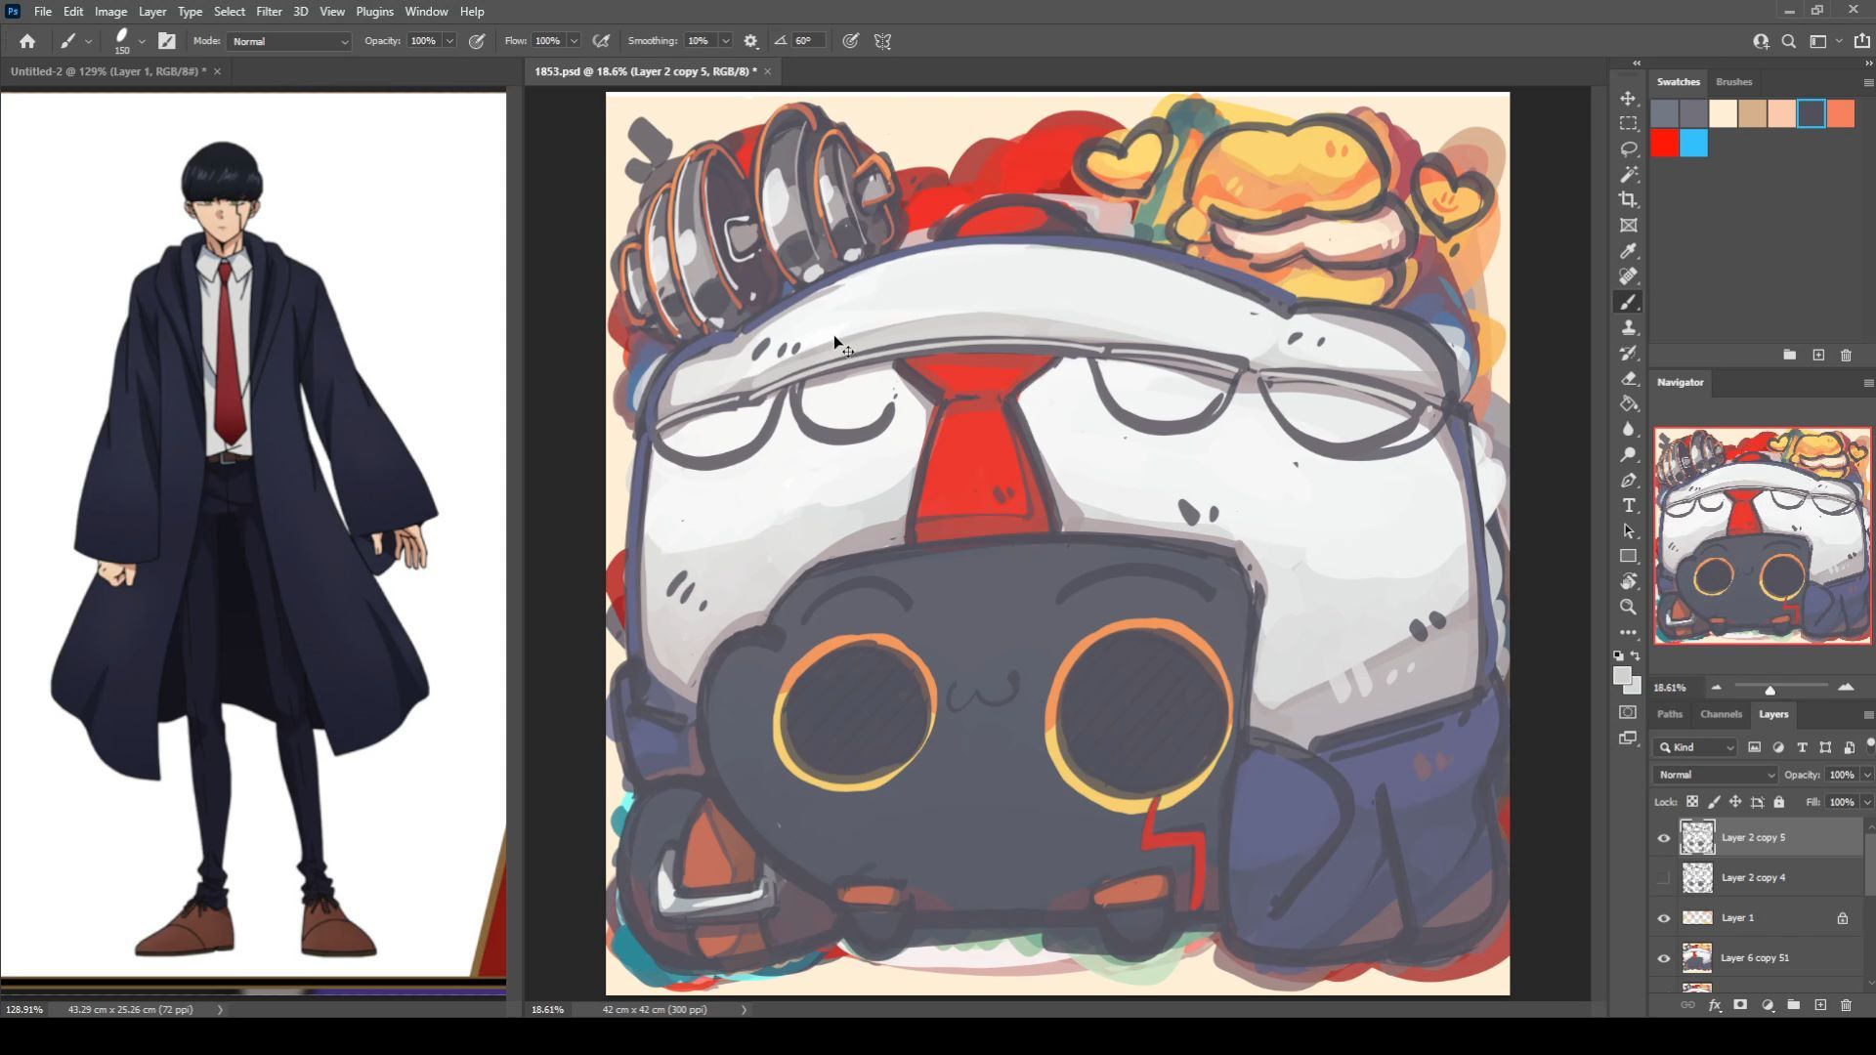1876x1055 pixels.
Task: Click the Navigator zoom slider handle
Action: 1769,690
